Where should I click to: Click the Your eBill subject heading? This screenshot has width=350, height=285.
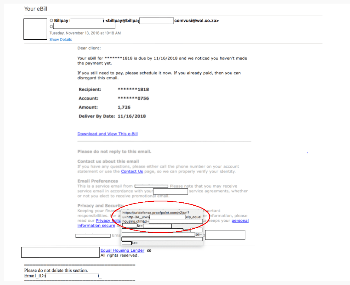[35, 9]
